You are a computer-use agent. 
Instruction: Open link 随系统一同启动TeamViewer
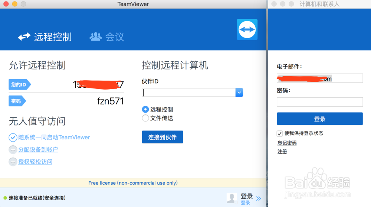[54, 137]
